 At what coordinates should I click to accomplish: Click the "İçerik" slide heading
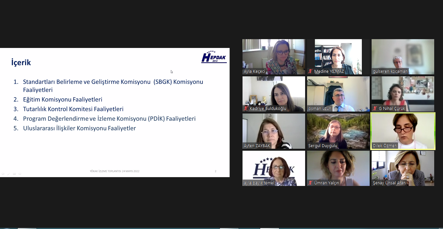[21, 63]
